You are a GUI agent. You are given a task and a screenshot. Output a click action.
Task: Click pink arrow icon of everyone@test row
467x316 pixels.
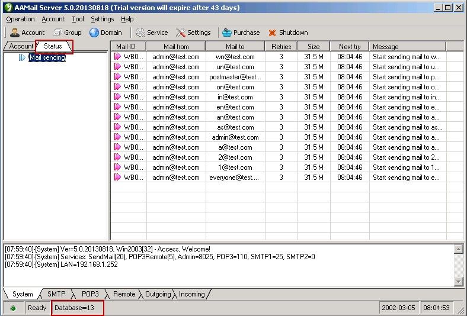point(117,177)
